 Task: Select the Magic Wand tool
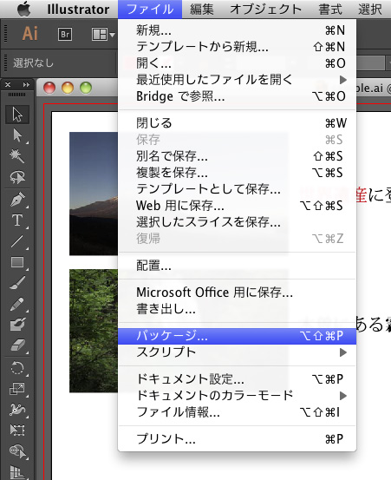pos(17,156)
